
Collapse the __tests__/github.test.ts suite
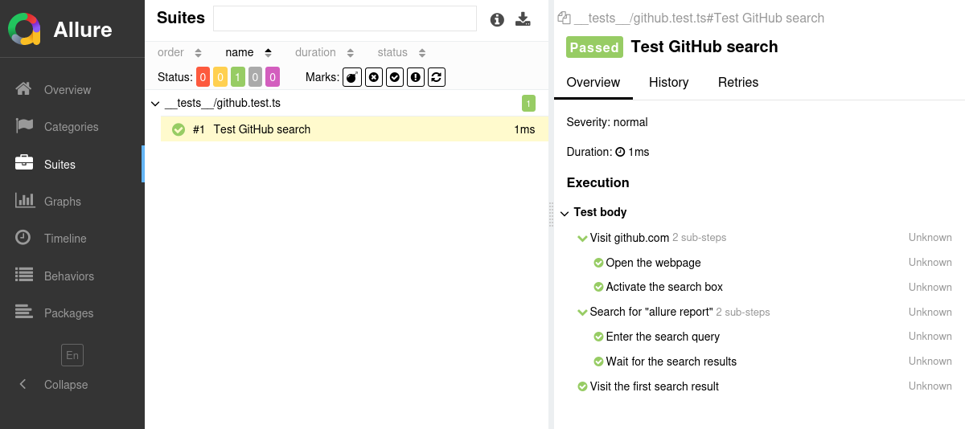(x=155, y=104)
